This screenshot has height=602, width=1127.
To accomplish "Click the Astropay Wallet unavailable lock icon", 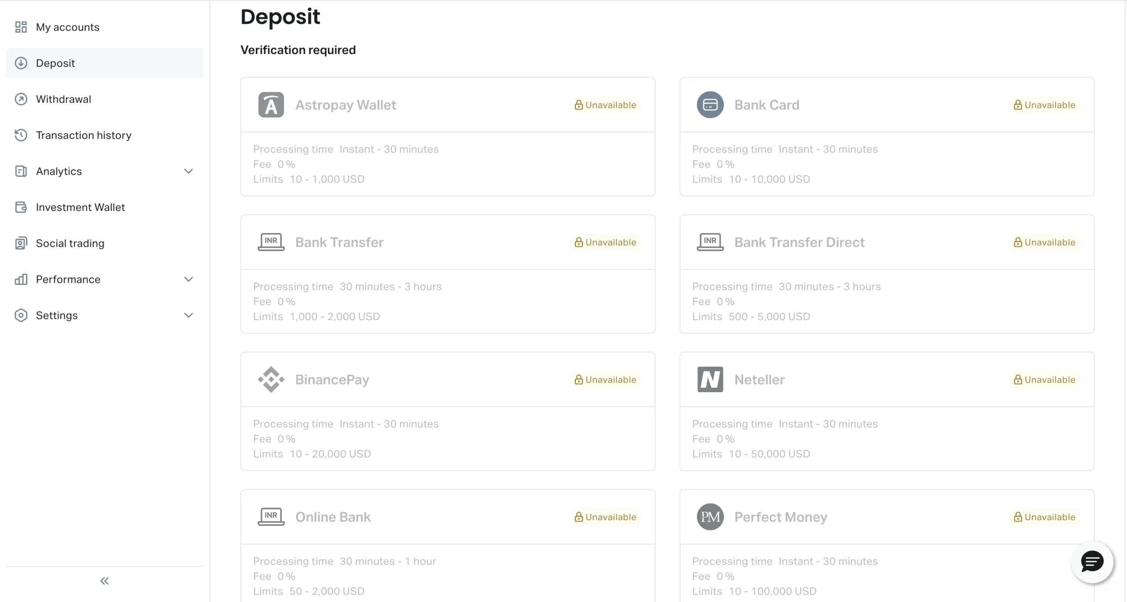I will point(578,104).
